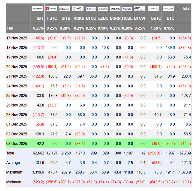Click the Valkyrie logo
Screen dimensions: 196x191
click(115, 9)
